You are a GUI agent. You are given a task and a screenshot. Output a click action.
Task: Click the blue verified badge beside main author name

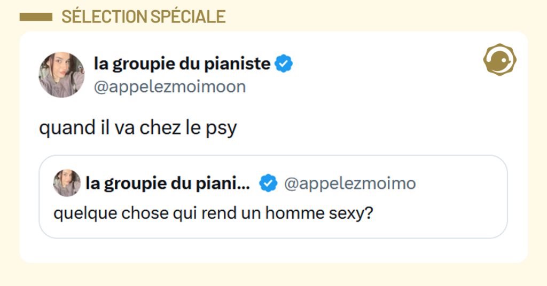pyautogui.click(x=284, y=64)
